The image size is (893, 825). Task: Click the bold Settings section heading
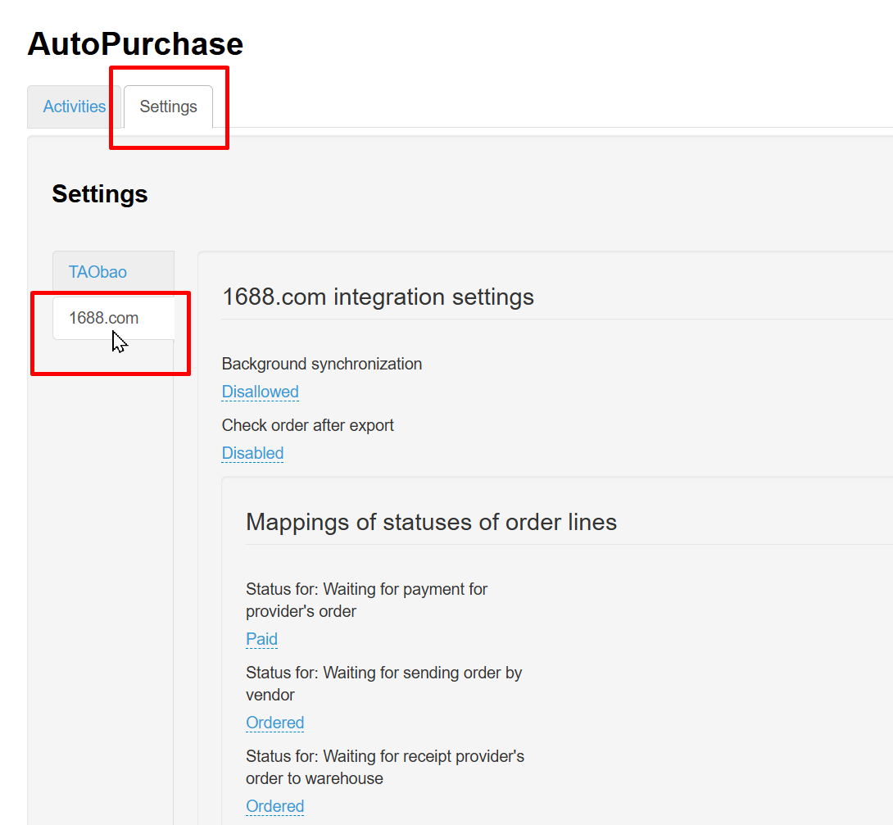tap(100, 194)
